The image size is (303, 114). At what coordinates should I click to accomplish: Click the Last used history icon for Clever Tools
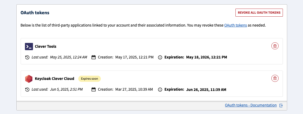click(27, 57)
